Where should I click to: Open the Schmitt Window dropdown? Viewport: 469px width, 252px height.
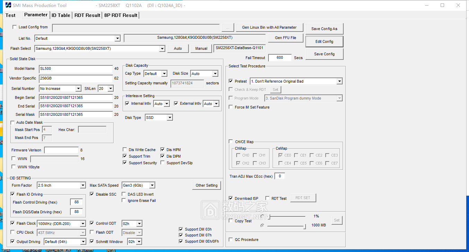pyautogui.click(x=139, y=242)
